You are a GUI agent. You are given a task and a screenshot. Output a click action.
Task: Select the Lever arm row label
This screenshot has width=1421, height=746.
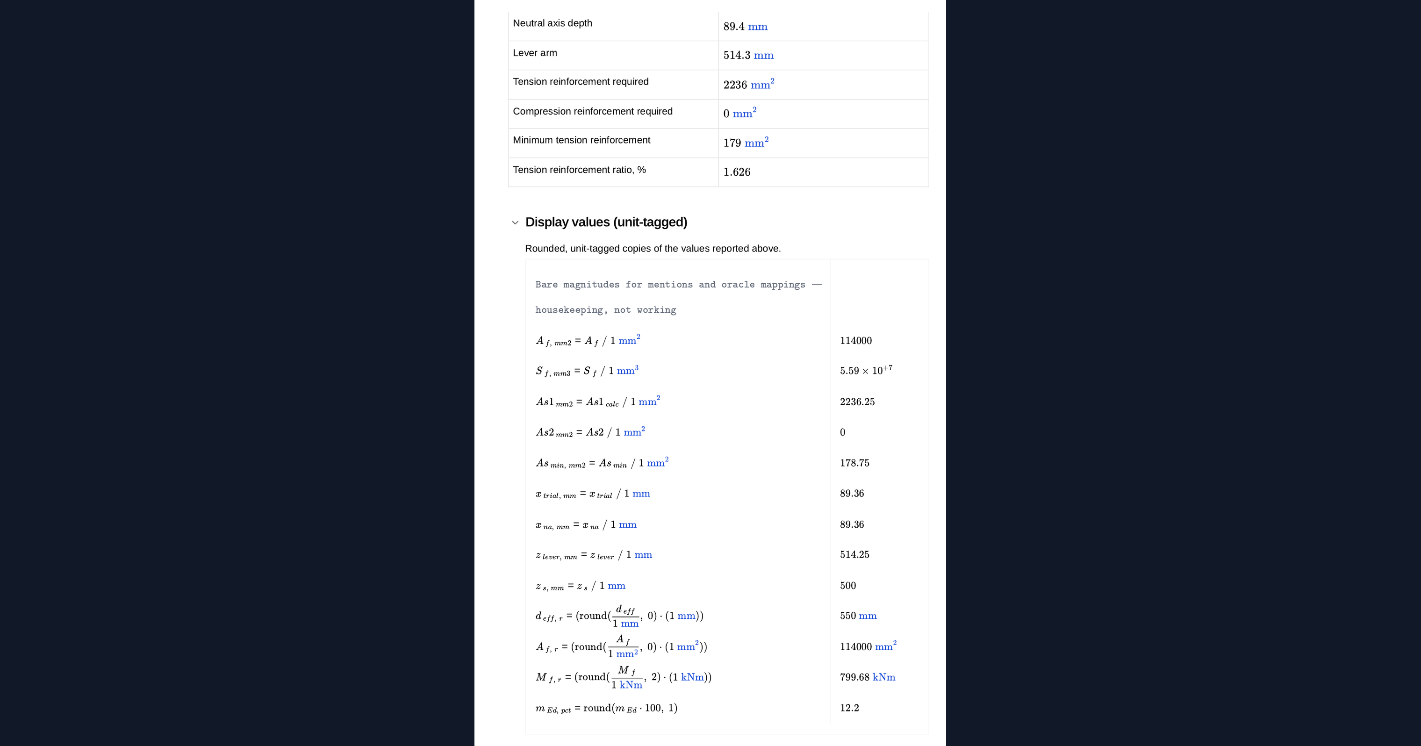pos(535,53)
